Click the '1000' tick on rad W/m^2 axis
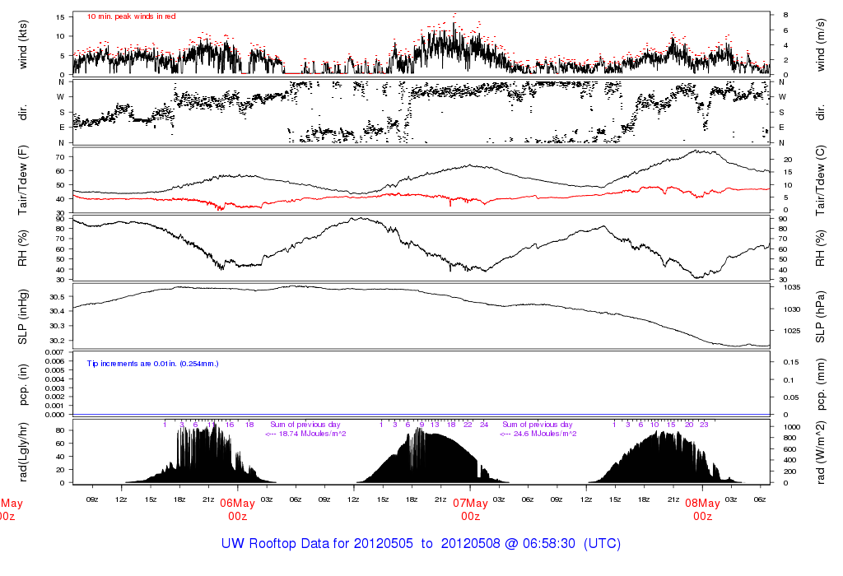Screen dimensions: 843x576 coord(792,427)
